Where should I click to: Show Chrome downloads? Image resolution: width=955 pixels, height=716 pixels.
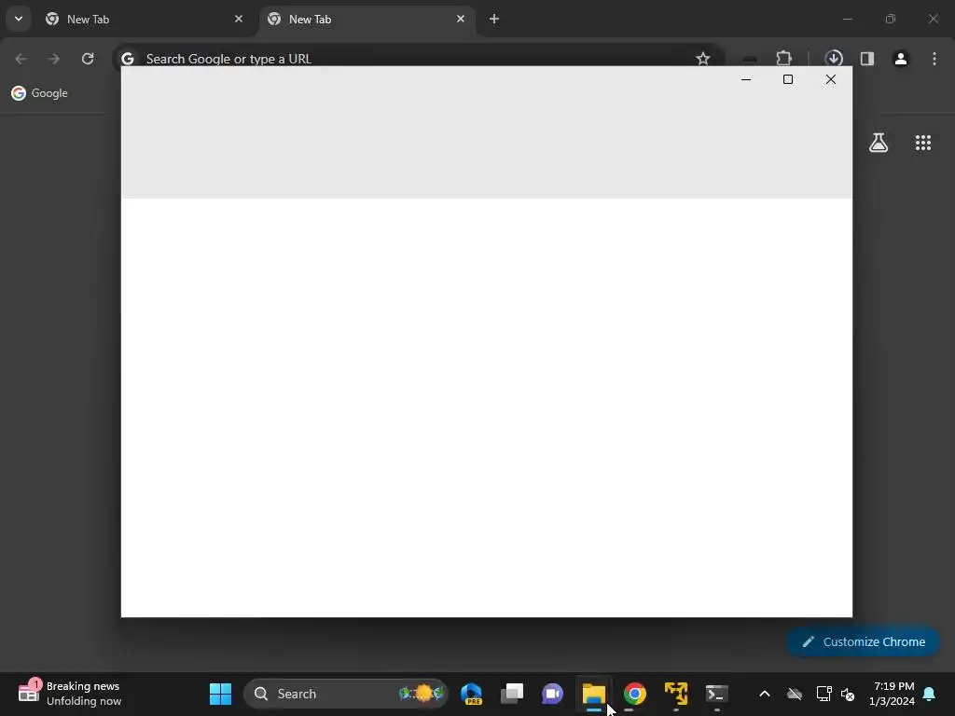pyautogui.click(x=834, y=59)
